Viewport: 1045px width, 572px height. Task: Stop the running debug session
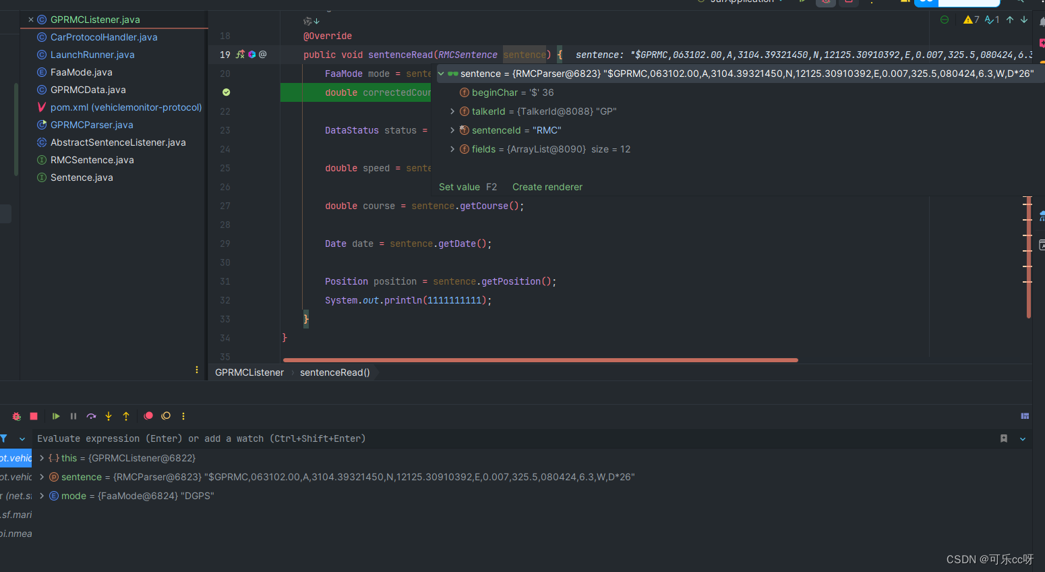pos(34,416)
